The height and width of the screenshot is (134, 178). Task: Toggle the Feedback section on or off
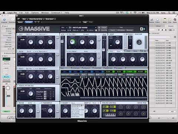42,103
